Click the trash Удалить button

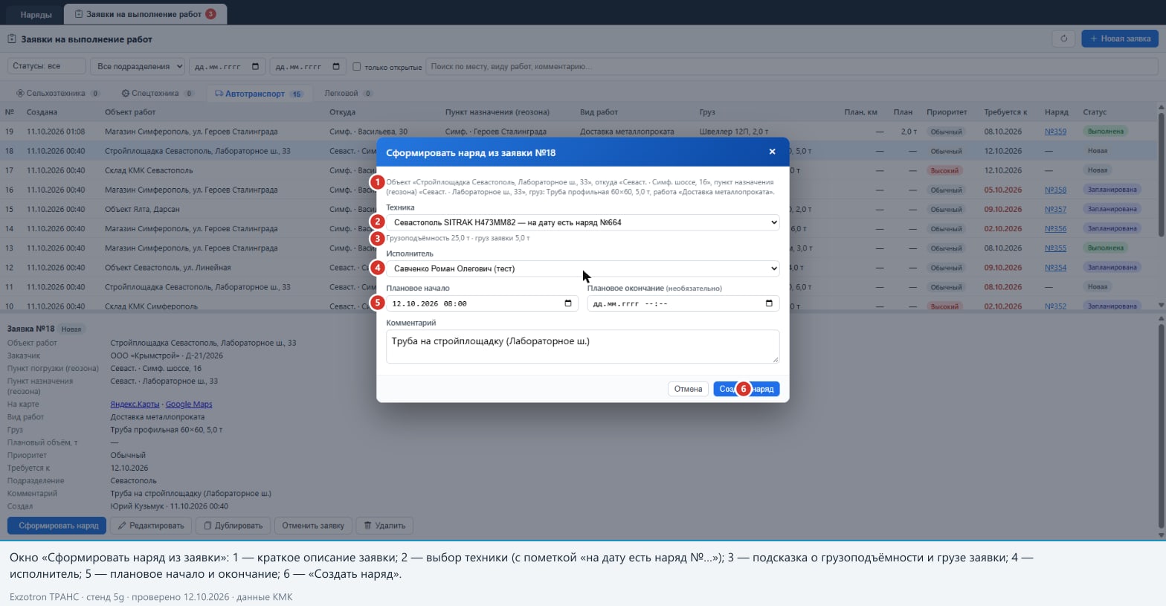(x=384, y=526)
